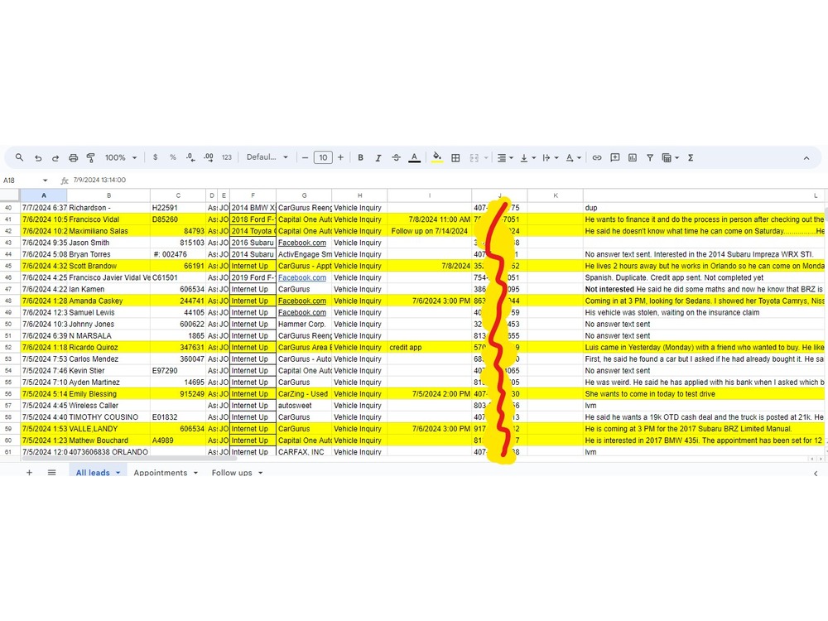Click the merge cells icon
828x621 pixels.
tap(474, 157)
